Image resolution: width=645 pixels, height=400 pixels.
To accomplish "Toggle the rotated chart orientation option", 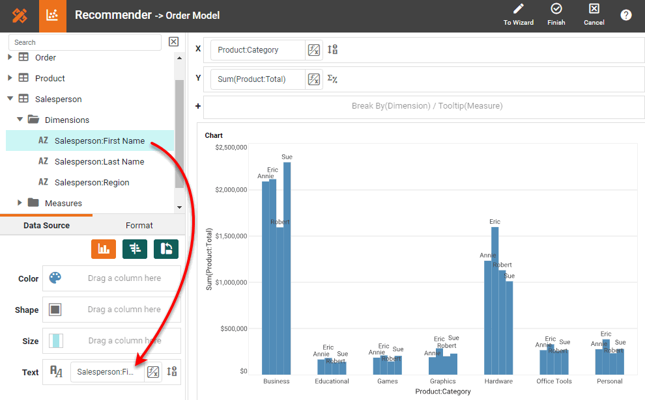I will (x=165, y=249).
